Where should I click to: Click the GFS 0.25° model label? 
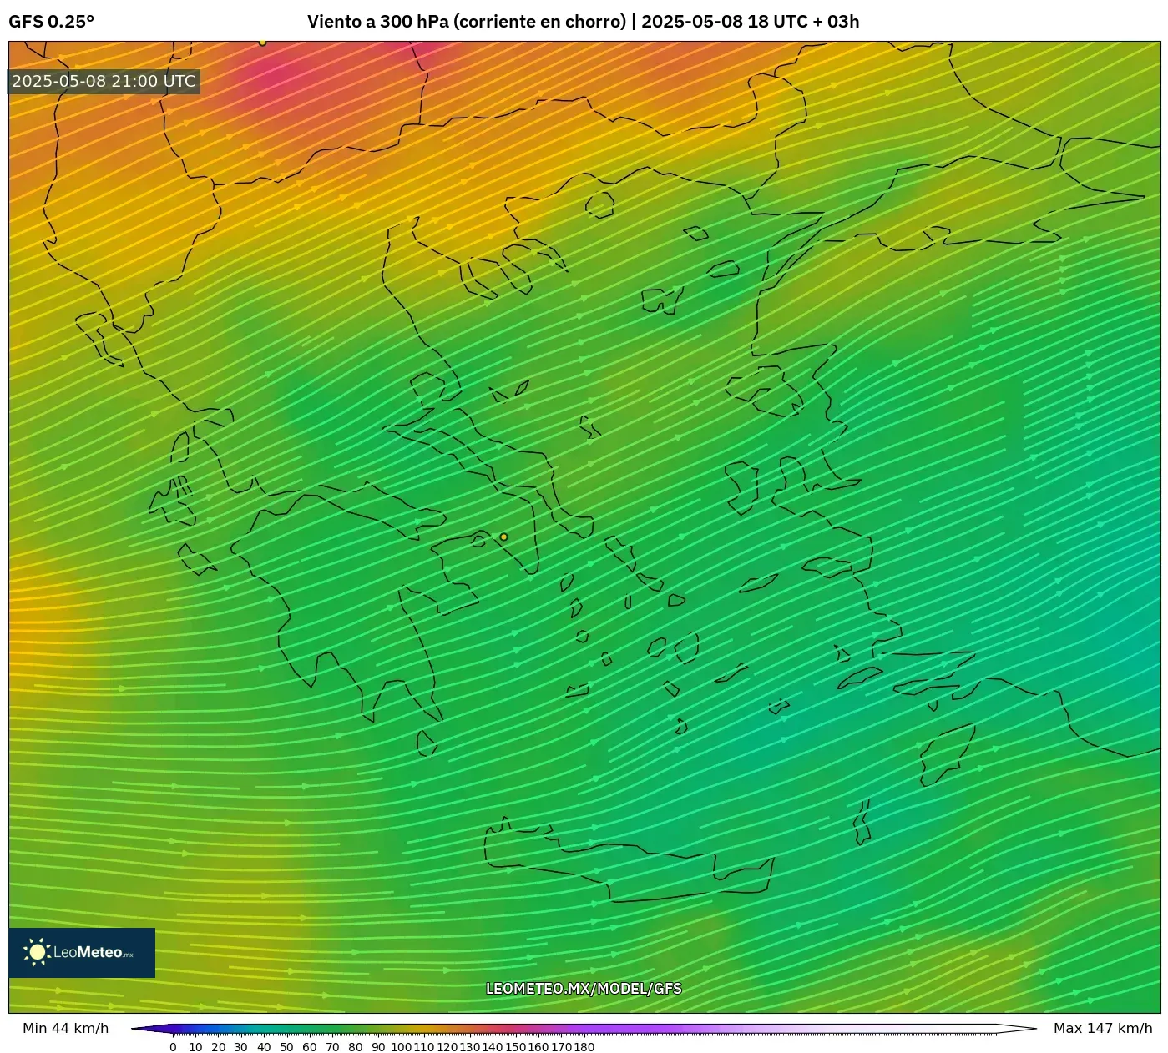[x=51, y=22]
